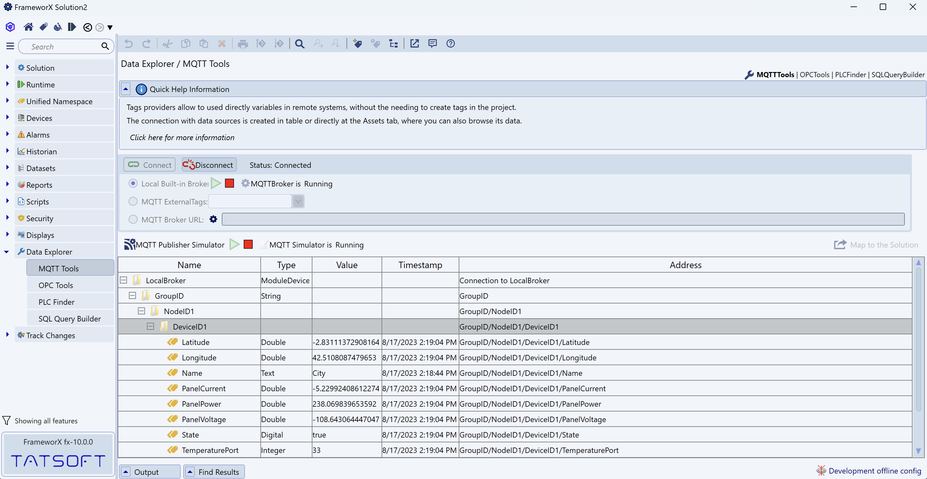Click the Run play icon in top toolbar
Image resolution: width=927 pixels, height=479 pixels.
(x=72, y=27)
